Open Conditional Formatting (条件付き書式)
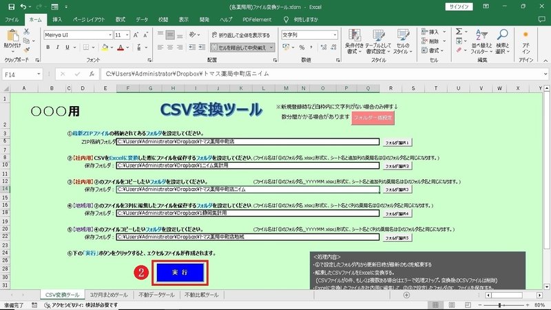 [354, 41]
